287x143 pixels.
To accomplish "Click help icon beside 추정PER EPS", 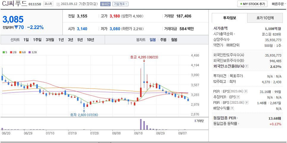I will point(238,97).
